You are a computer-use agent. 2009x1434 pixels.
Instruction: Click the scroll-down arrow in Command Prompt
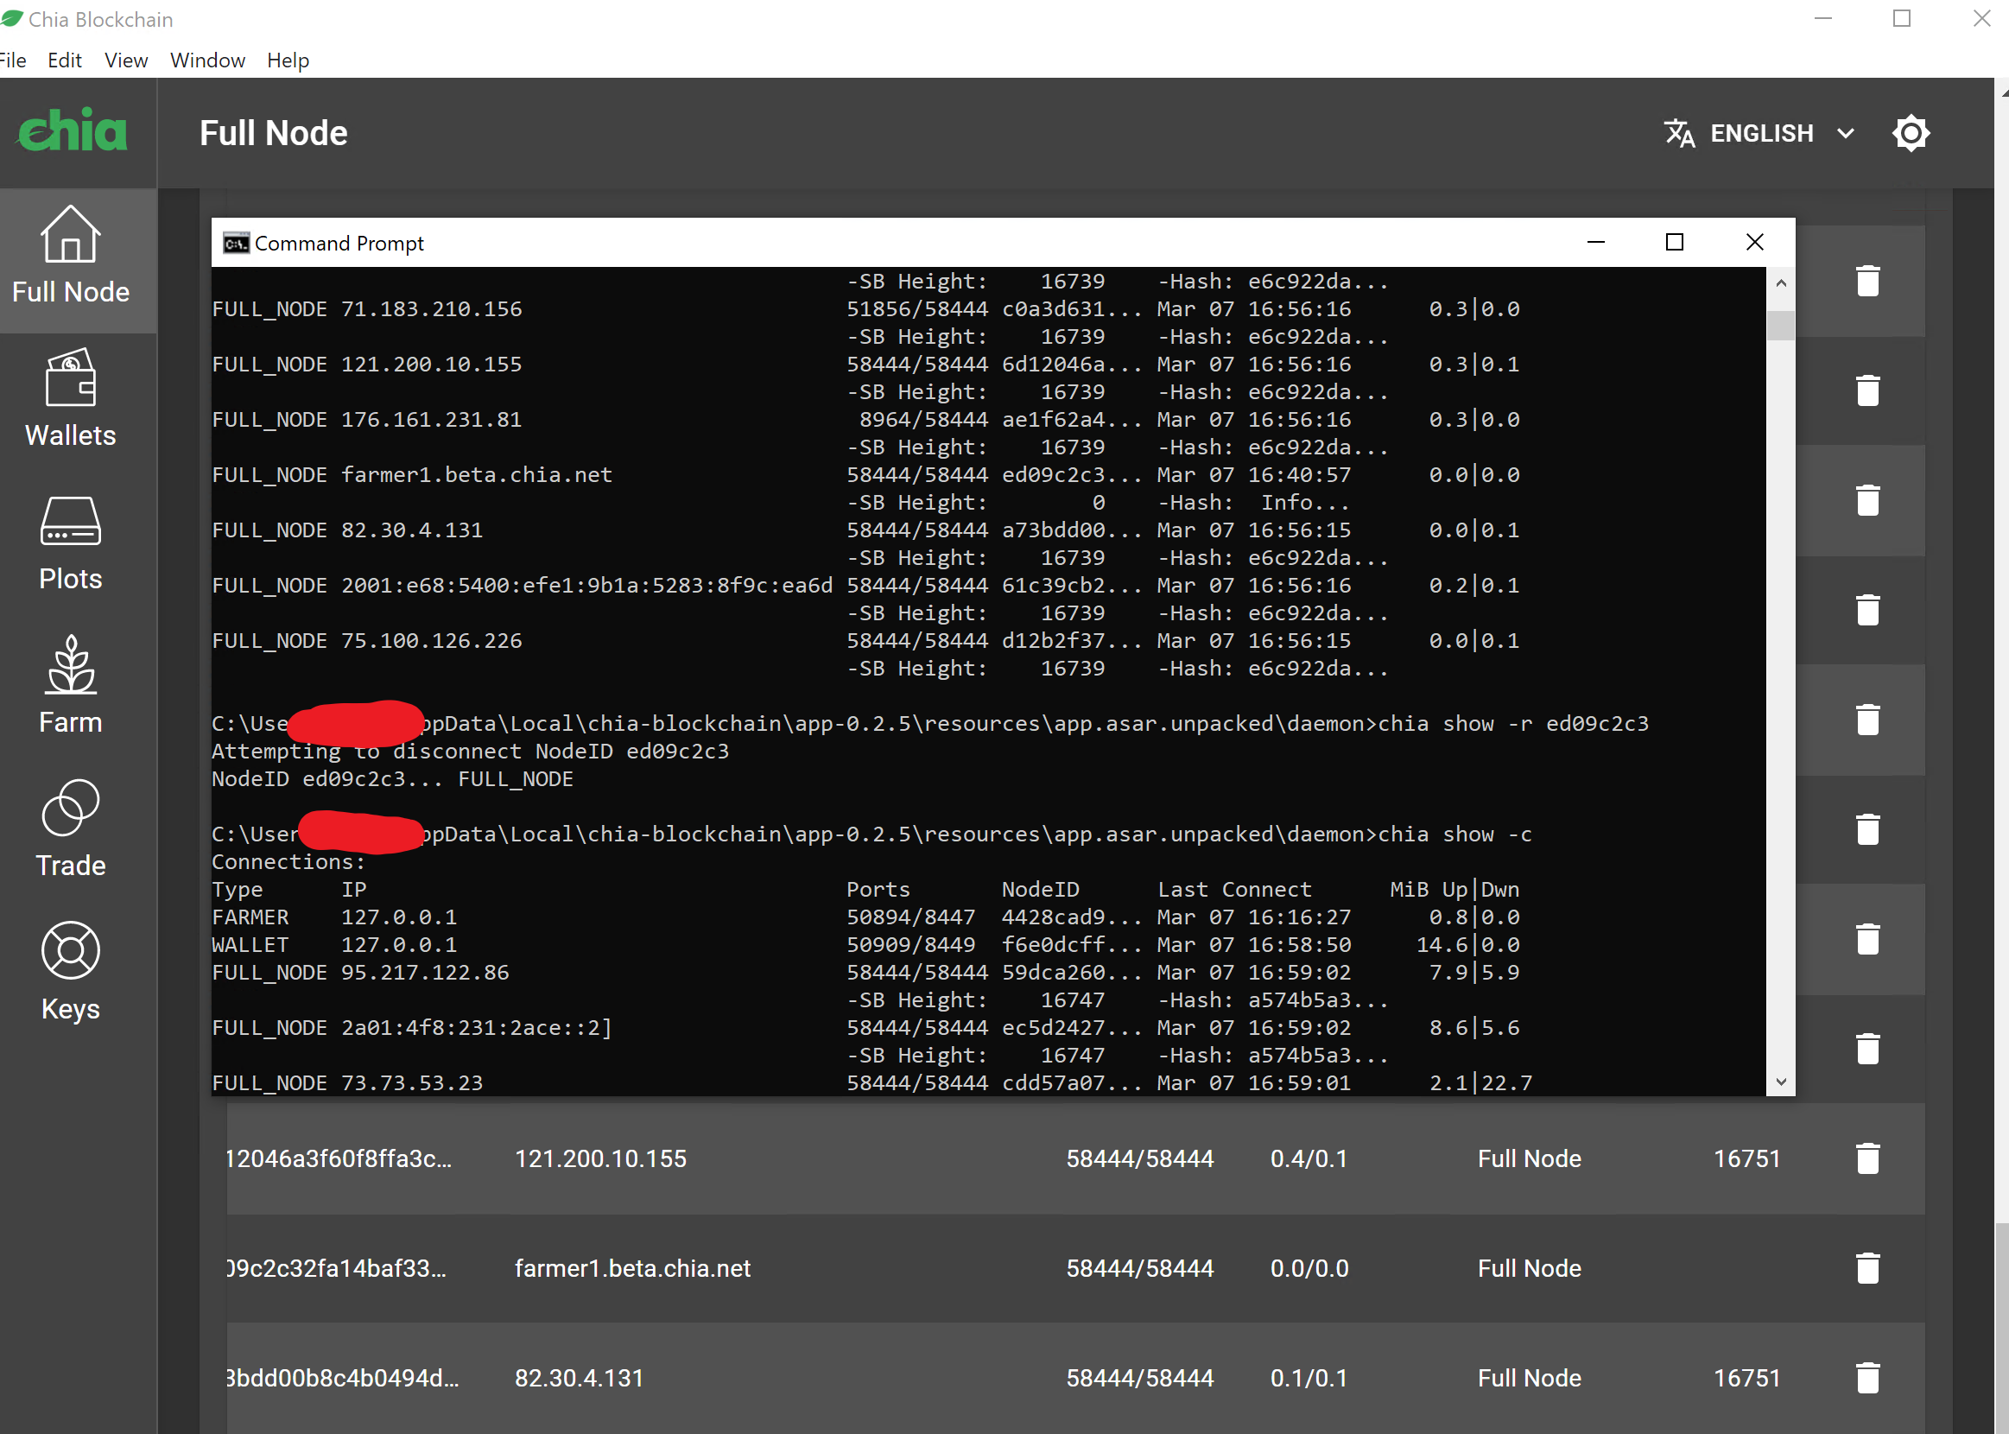pos(1782,1081)
